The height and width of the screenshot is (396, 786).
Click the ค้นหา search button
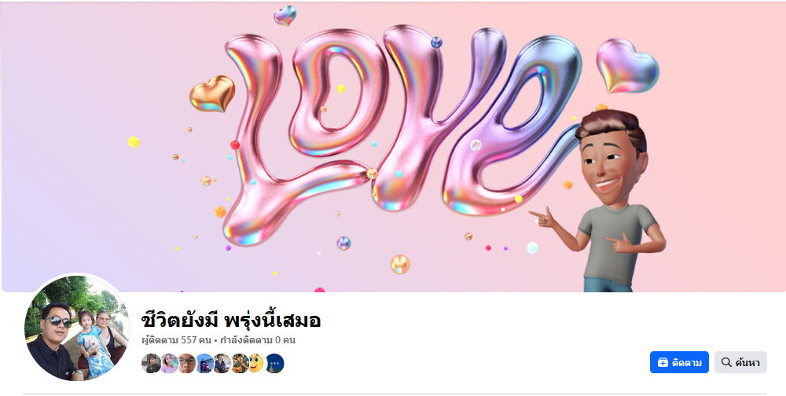[x=740, y=362]
